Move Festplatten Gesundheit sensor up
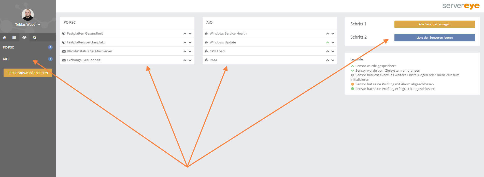The image size is (484, 177). [185, 34]
